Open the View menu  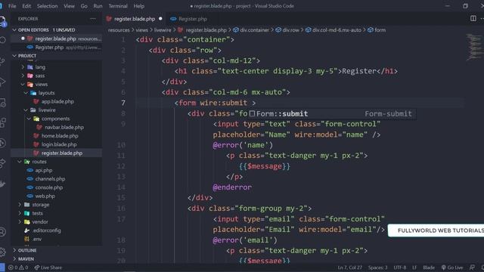click(x=69, y=6)
